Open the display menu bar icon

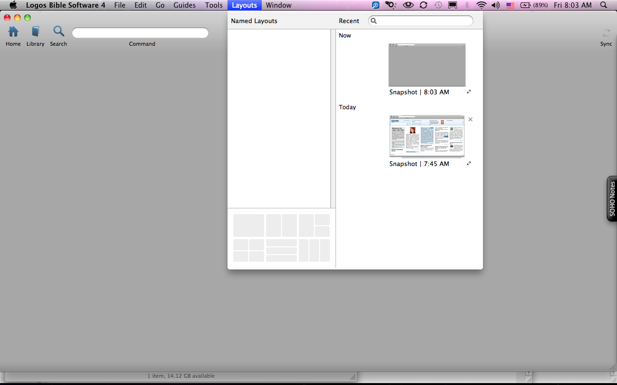pos(453,5)
